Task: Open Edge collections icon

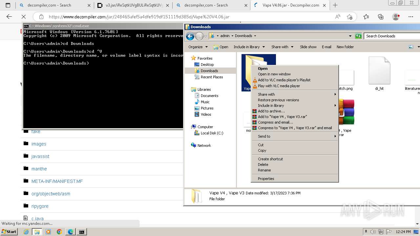Action: tap(381, 17)
